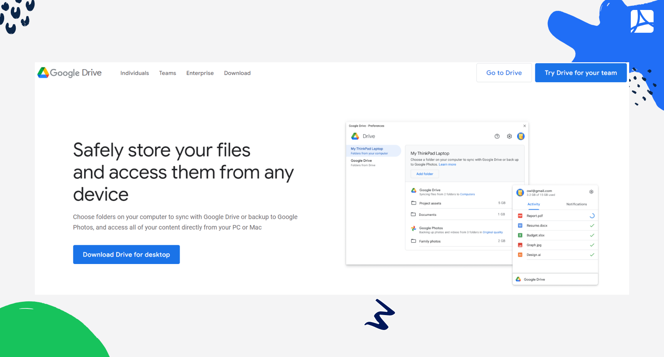Image resolution: width=664 pixels, height=357 pixels.
Task: Close the Google Drive Preferences window
Action: pyautogui.click(x=525, y=126)
